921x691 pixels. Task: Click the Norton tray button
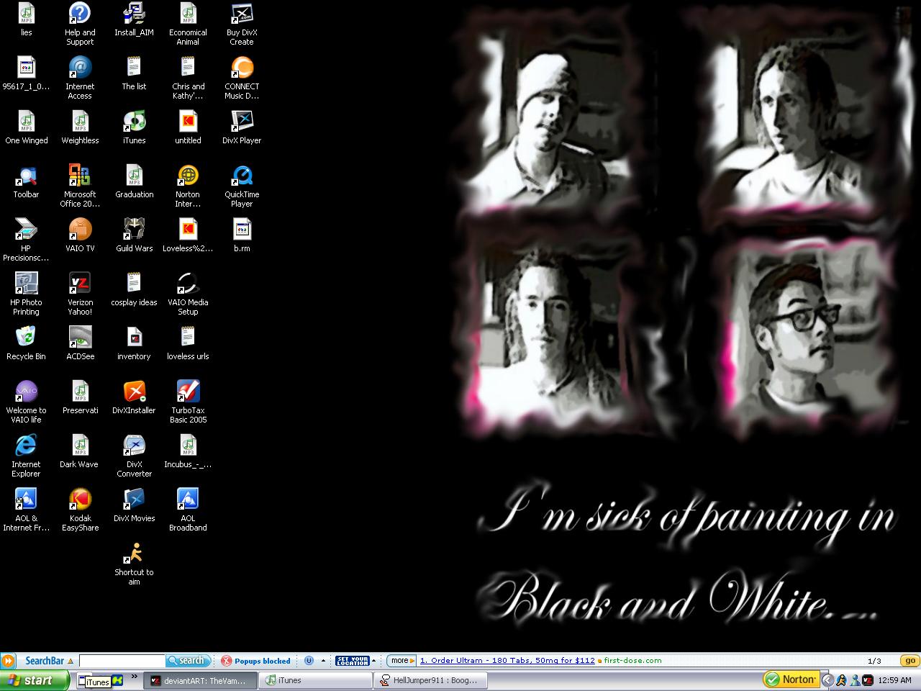[791, 679]
